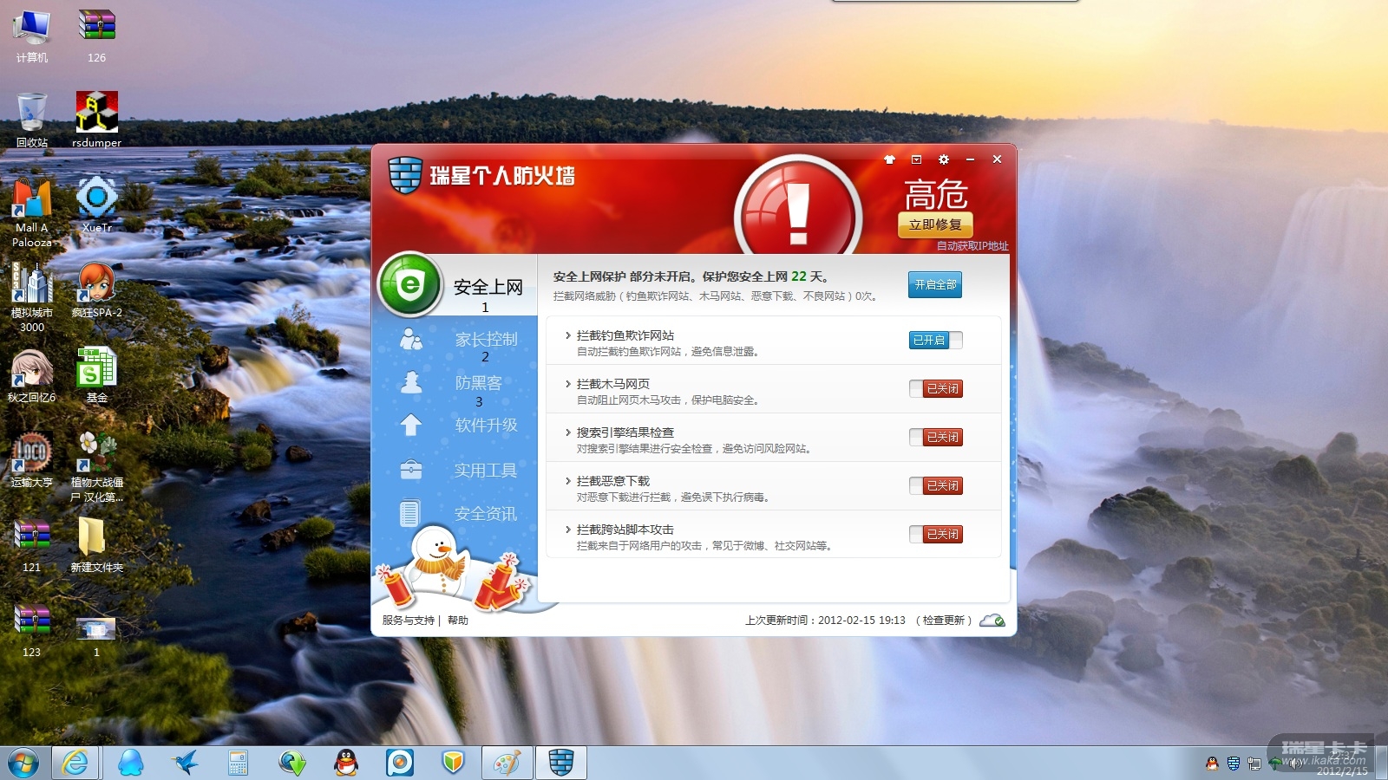Select the 回收站 recycle bin icon

click(x=32, y=120)
